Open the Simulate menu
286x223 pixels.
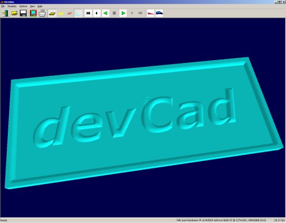(12, 6)
